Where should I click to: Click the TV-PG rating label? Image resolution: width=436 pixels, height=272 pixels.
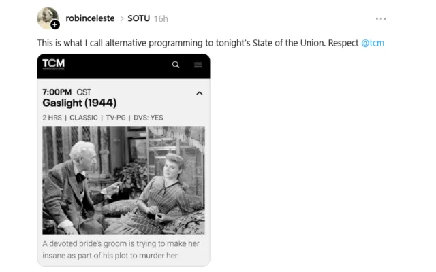(x=118, y=118)
